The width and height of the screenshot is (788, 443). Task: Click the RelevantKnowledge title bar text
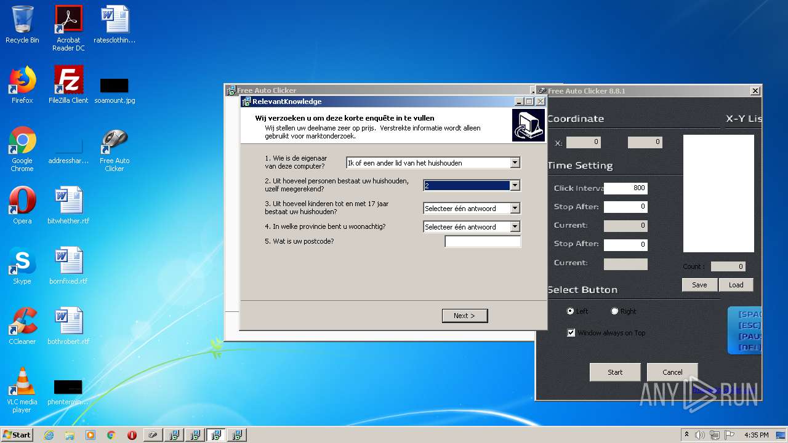287,102
